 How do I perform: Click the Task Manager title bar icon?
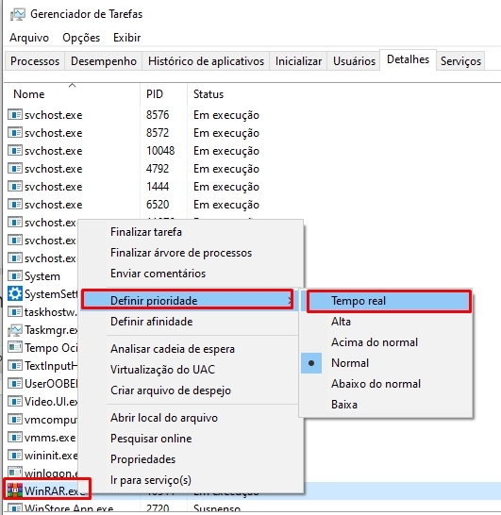(17, 14)
